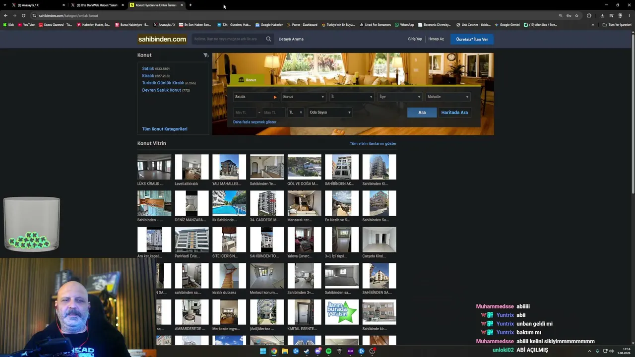
Task: Bookmark this page with the star icon
Action: click(576, 15)
